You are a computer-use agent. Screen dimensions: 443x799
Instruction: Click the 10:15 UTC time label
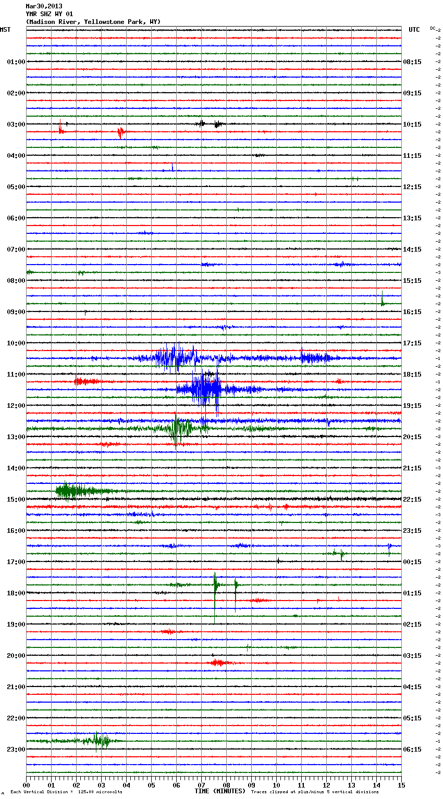tap(412, 124)
